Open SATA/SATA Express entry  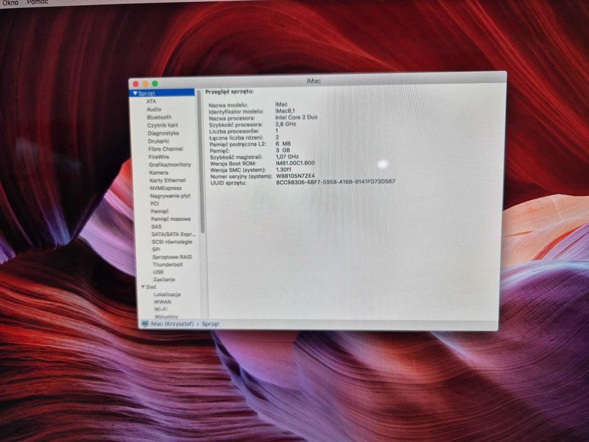point(174,234)
